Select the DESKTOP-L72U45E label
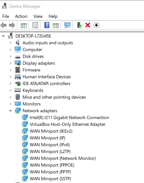 tap(33, 36)
